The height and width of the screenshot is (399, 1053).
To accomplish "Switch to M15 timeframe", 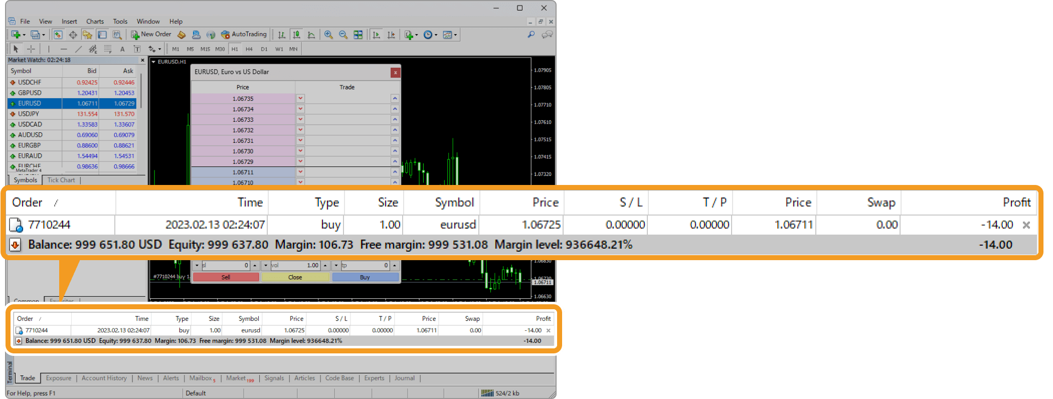I will [205, 49].
